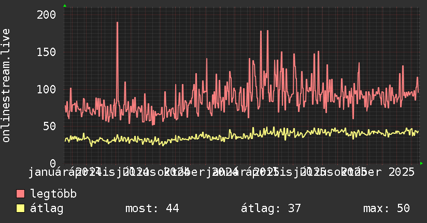
Task: Click the y-axis label '50'
Action: click(x=50, y=127)
